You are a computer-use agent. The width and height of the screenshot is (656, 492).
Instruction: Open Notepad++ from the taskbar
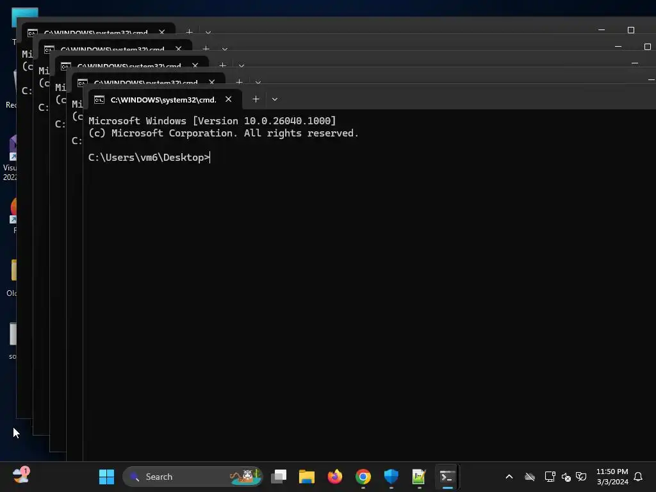tap(419, 477)
